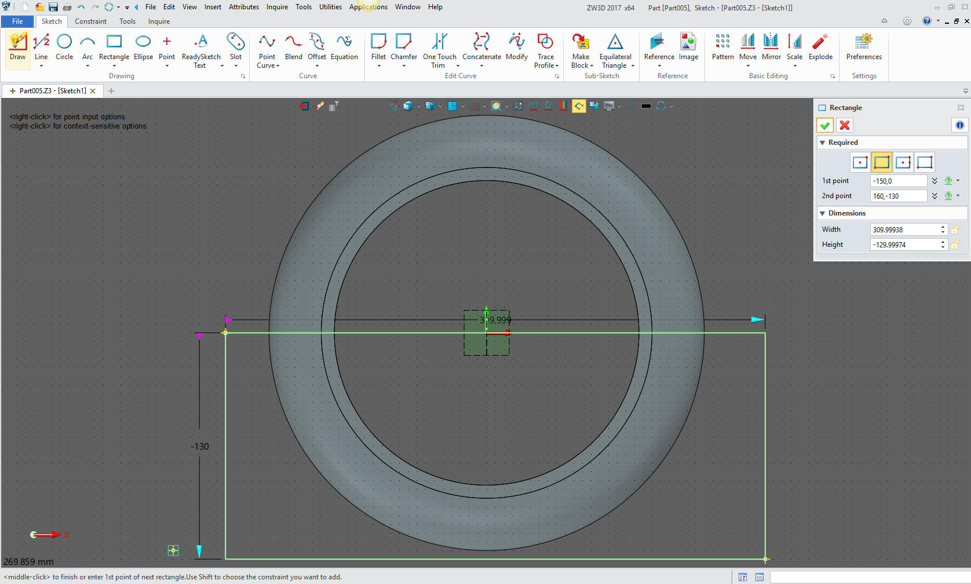Insert an Image into sketch
This screenshot has height=584, width=971.
tap(688, 48)
